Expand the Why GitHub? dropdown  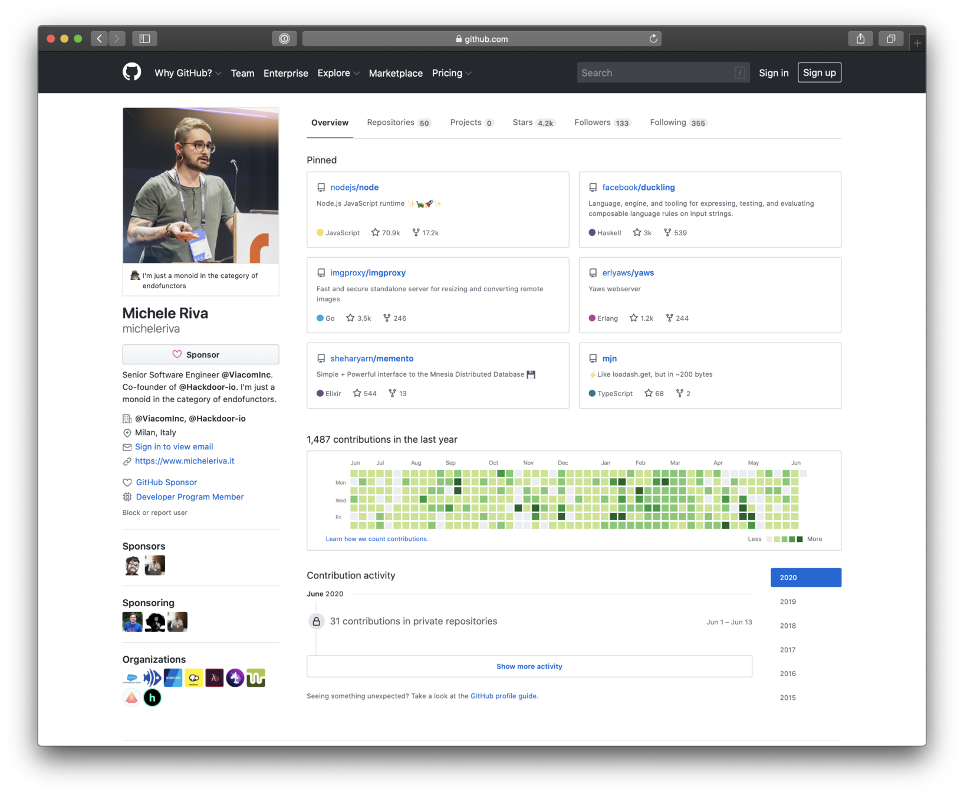click(187, 73)
